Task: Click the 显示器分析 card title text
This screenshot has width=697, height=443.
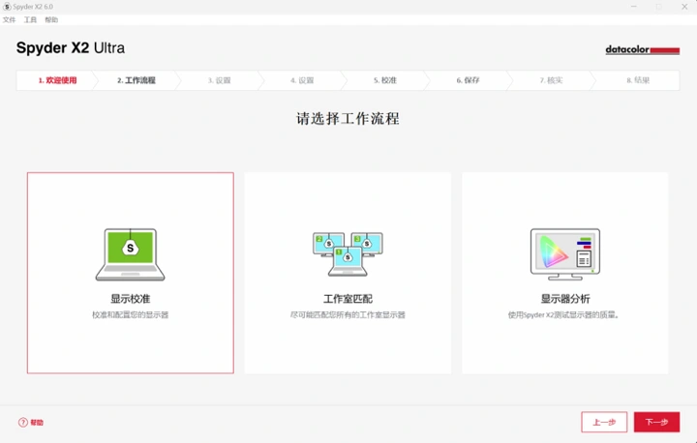Action: pos(564,299)
